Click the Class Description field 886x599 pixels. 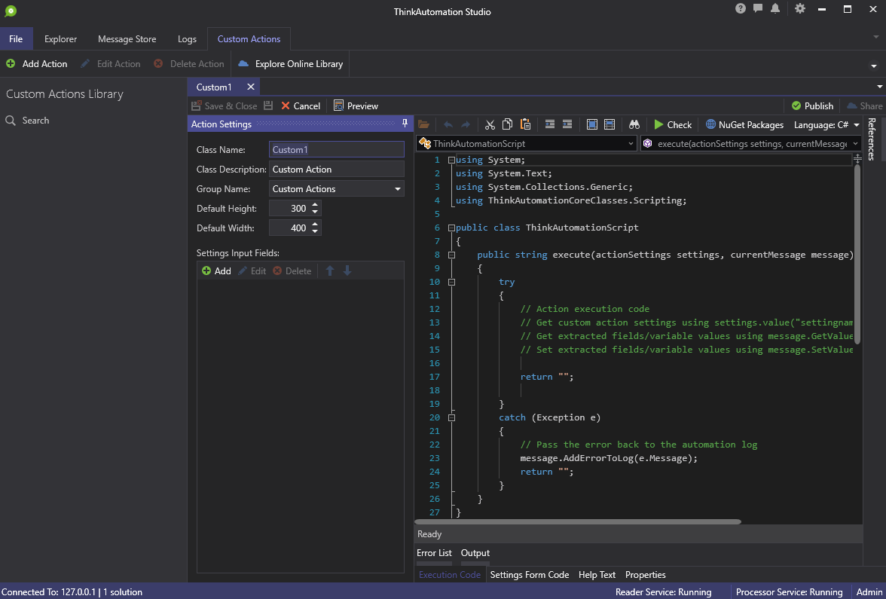[337, 170]
